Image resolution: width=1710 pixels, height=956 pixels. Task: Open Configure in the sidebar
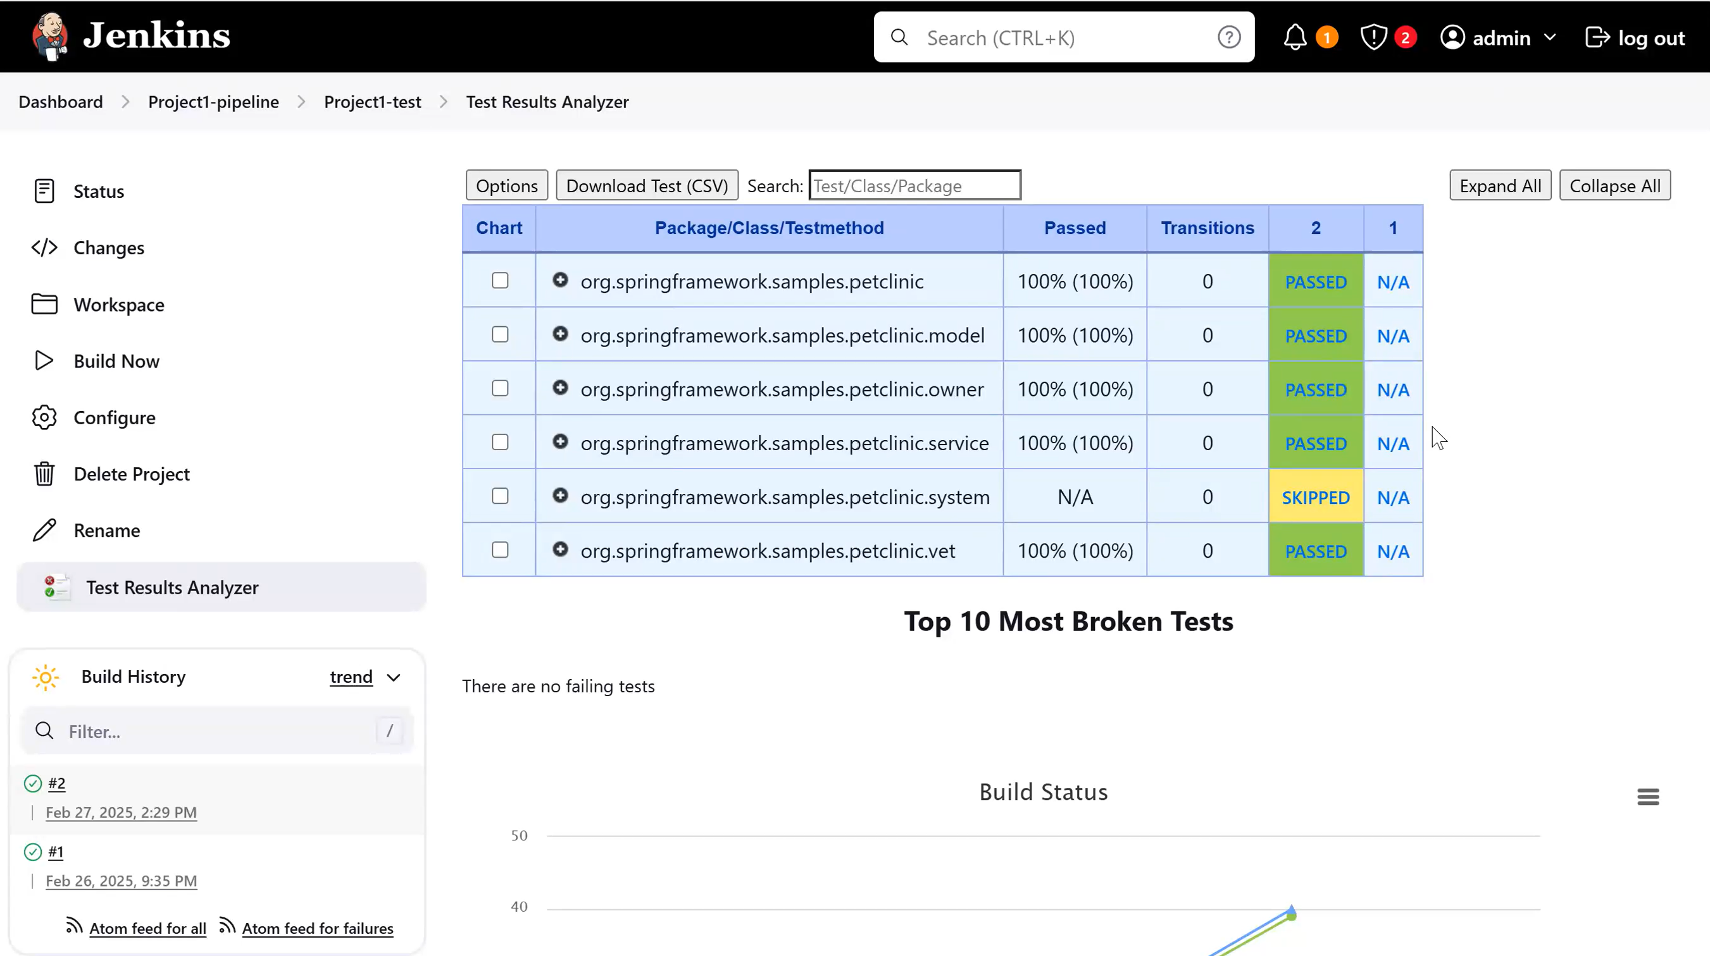pos(114,418)
